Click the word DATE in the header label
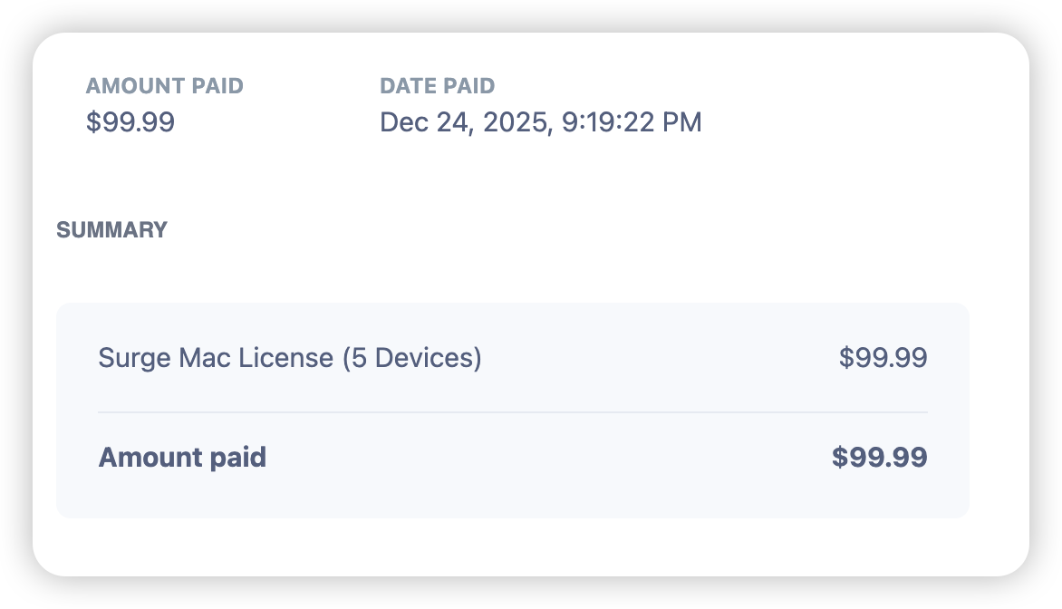The height and width of the screenshot is (609, 1062). point(407,86)
